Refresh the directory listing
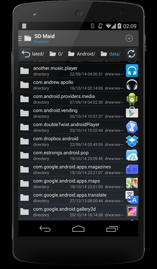The width and height of the screenshot is (157, 269). coord(131,54)
